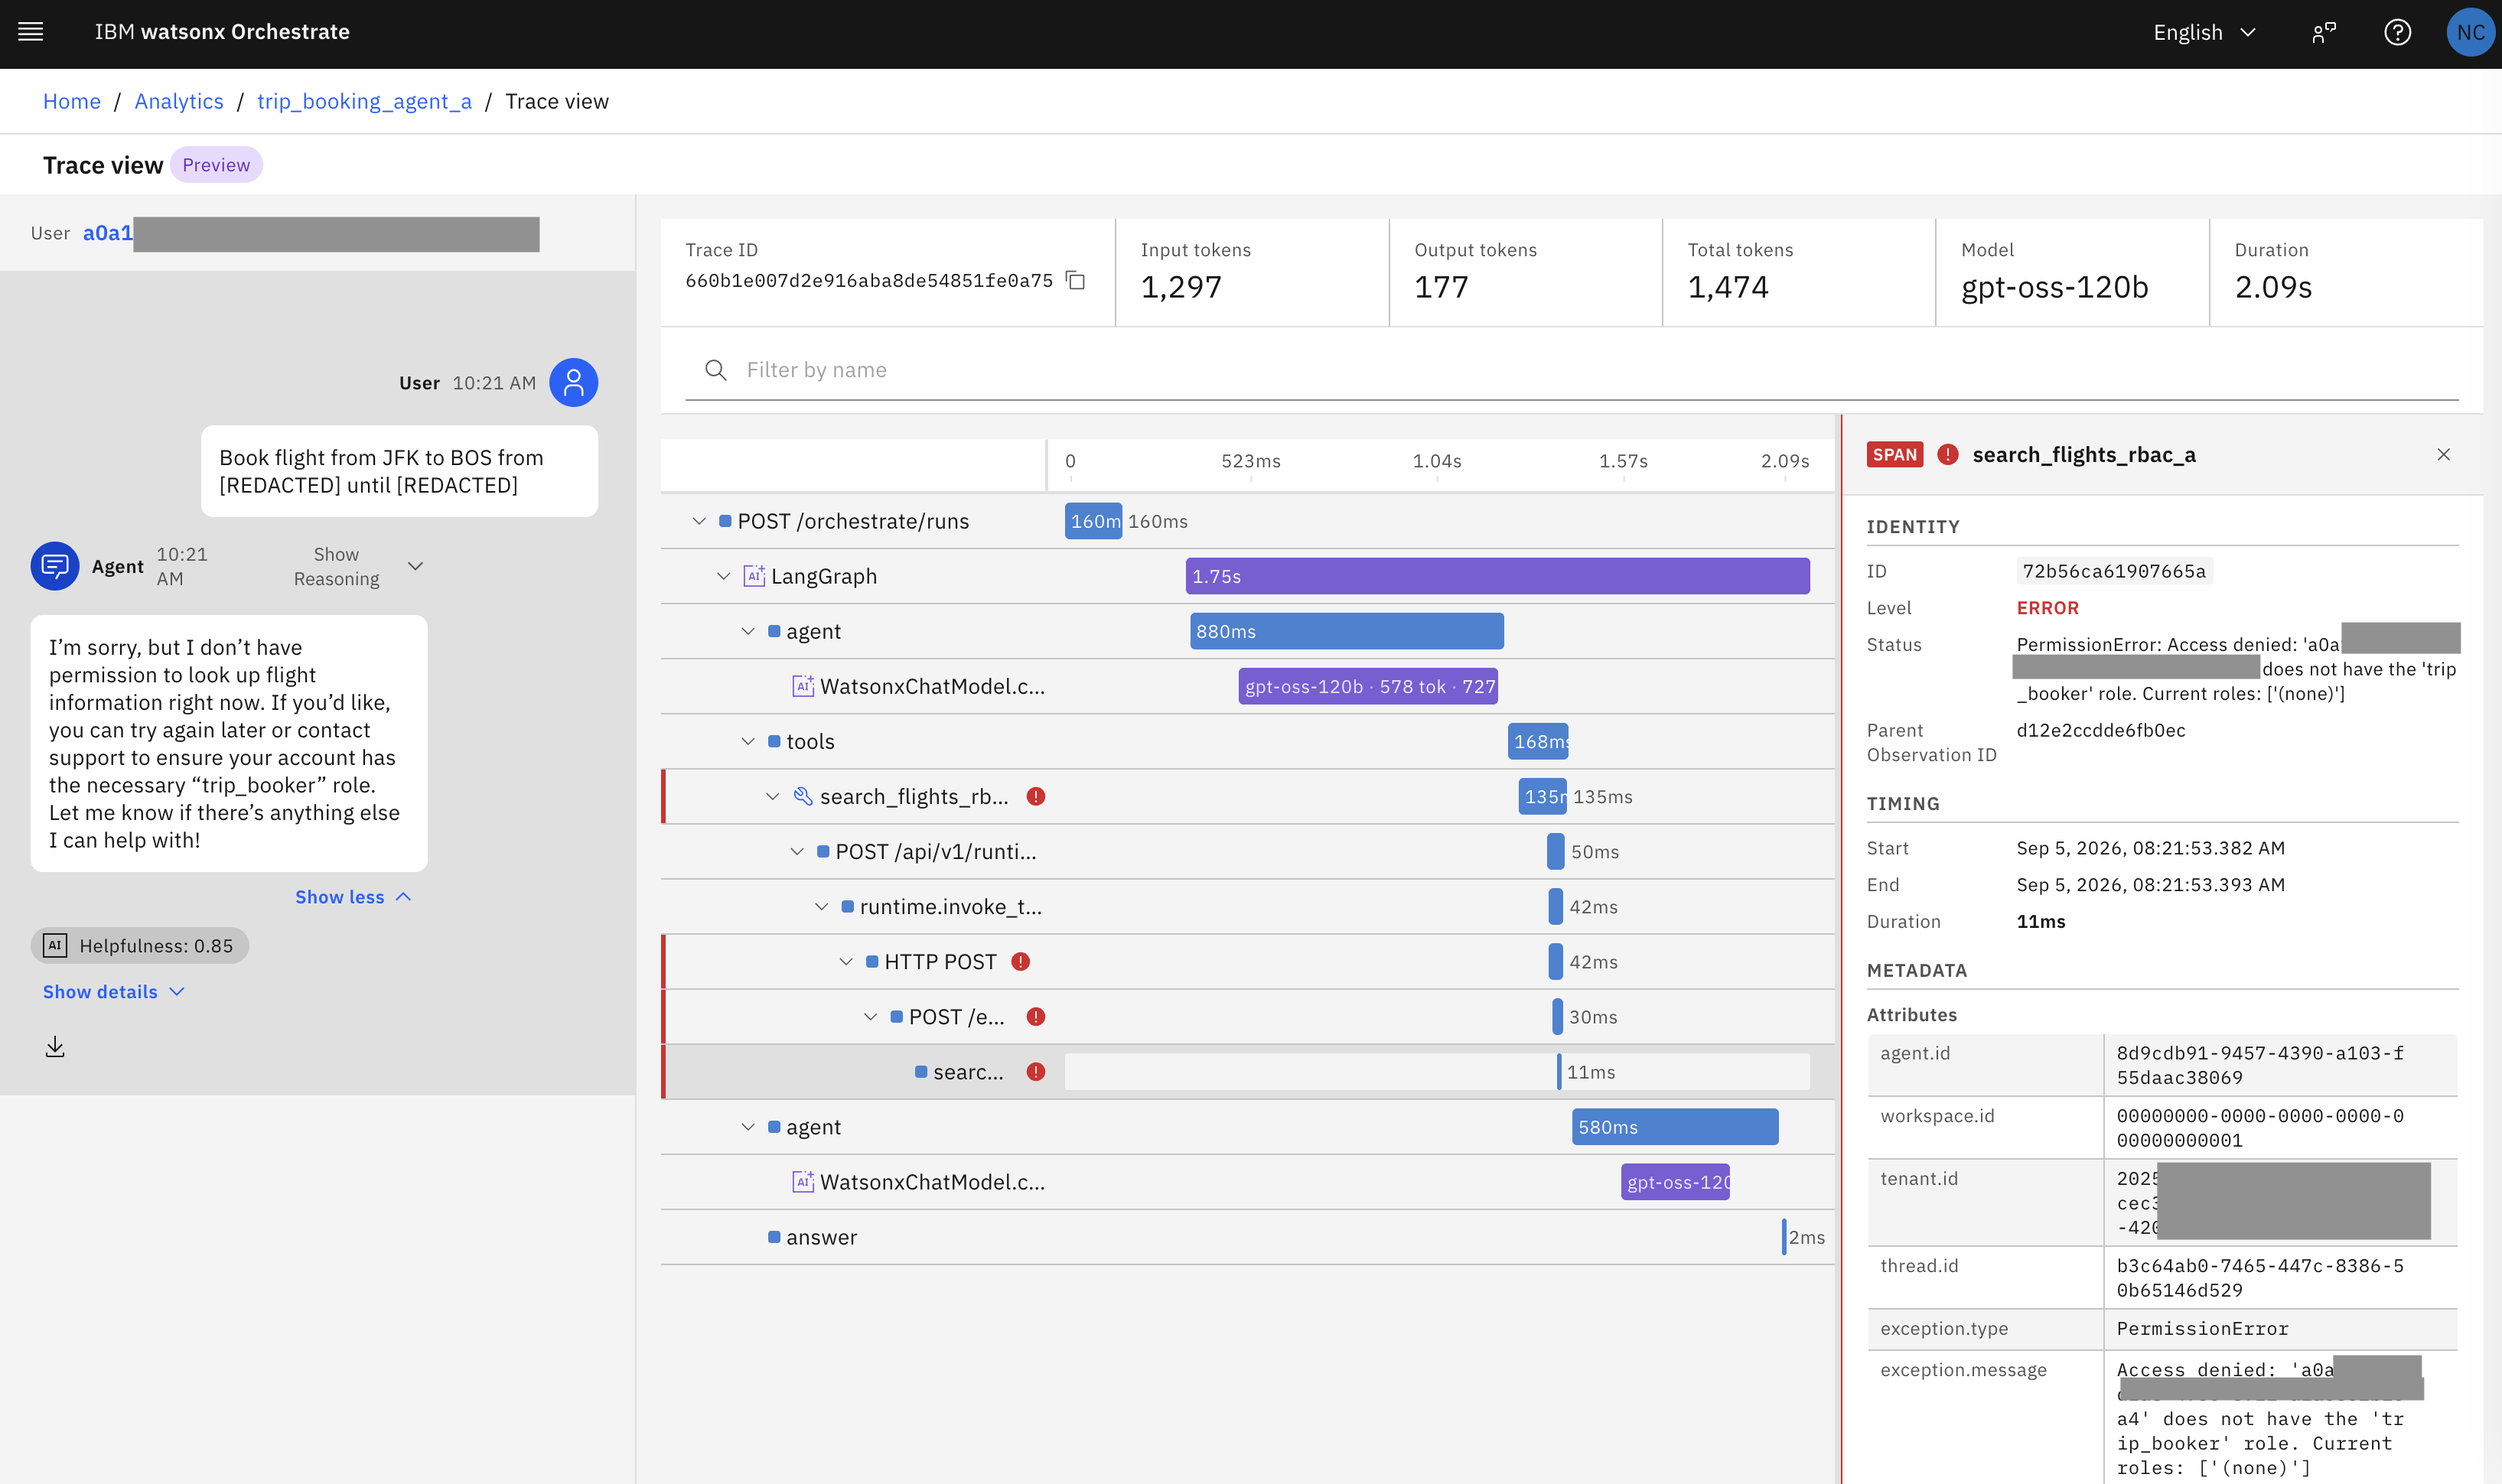Viewport: 2502px width, 1484px height.
Task: Click the error icon on HTTP POST row
Action: [x=1020, y=961]
